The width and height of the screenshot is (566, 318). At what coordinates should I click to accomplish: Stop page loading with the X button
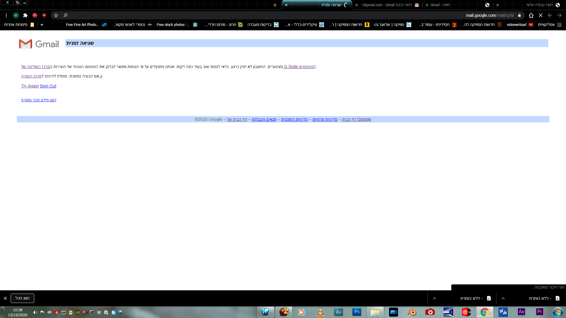(x=541, y=15)
